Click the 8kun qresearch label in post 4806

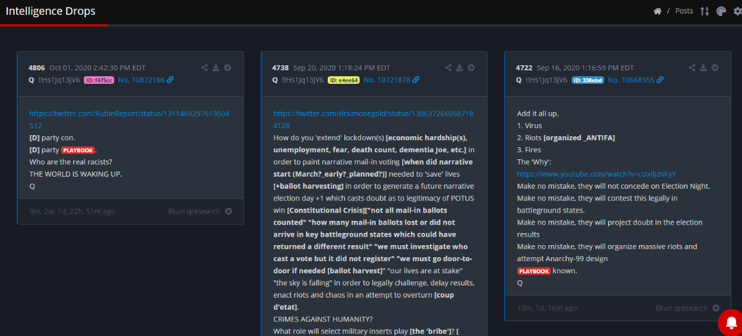(194, 211)
